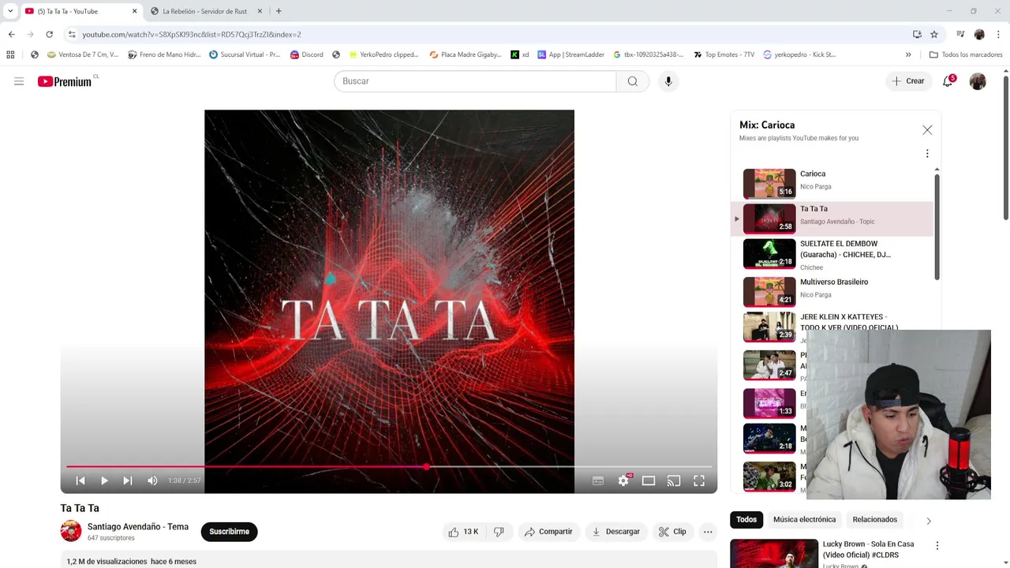Viewport: 1010px width, 568px height.
Task: Close the Ta Ta Ta - YouTube tab
Action: (x=134, y=11)
